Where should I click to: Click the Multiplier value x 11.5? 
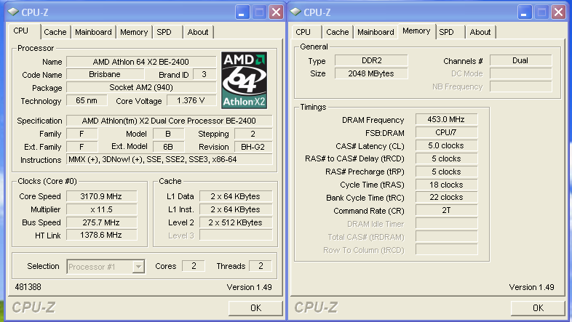[101, 209]
